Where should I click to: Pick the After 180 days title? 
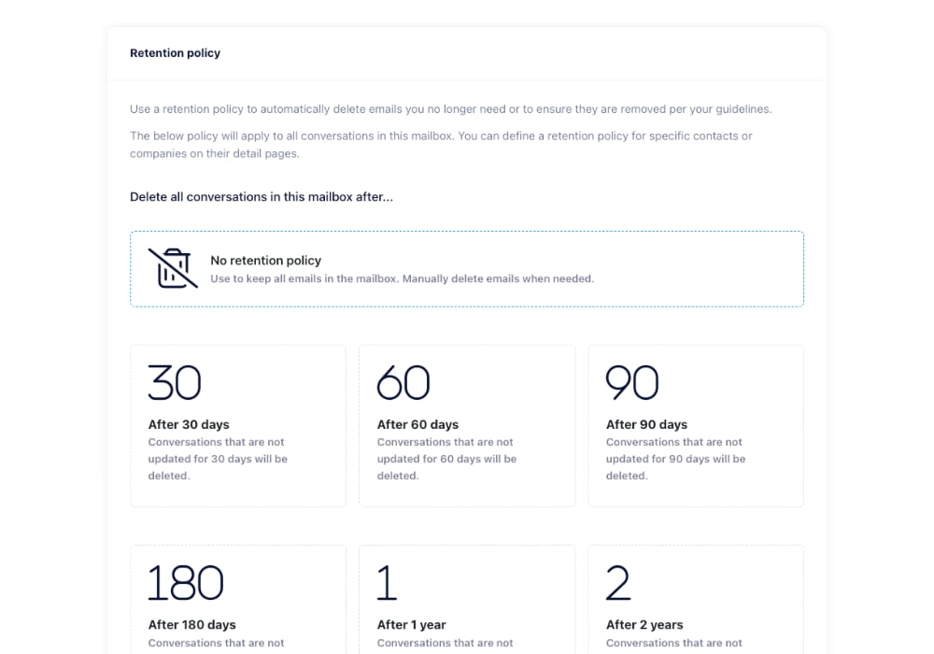click(x=191, y=625)
